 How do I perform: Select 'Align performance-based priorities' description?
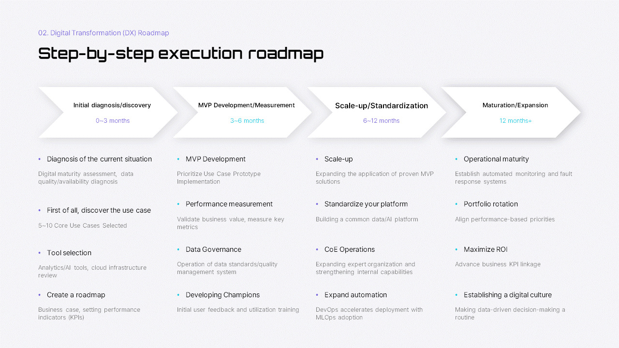(505, 219)
